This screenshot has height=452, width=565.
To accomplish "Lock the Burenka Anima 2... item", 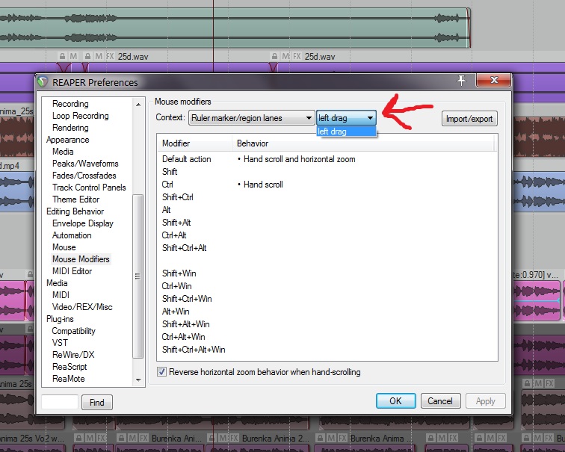I will [x=212, y=438].
